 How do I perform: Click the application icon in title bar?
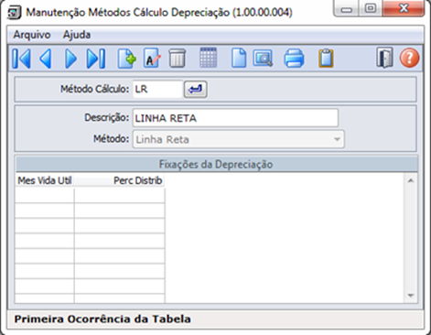pos(15,13)
